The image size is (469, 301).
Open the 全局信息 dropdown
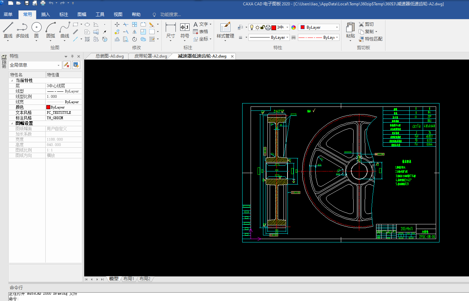(58, 65)
